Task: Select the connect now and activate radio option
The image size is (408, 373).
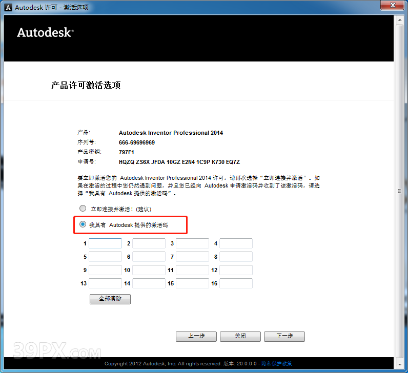Action: pyautogui.click(x=83, y=209)
